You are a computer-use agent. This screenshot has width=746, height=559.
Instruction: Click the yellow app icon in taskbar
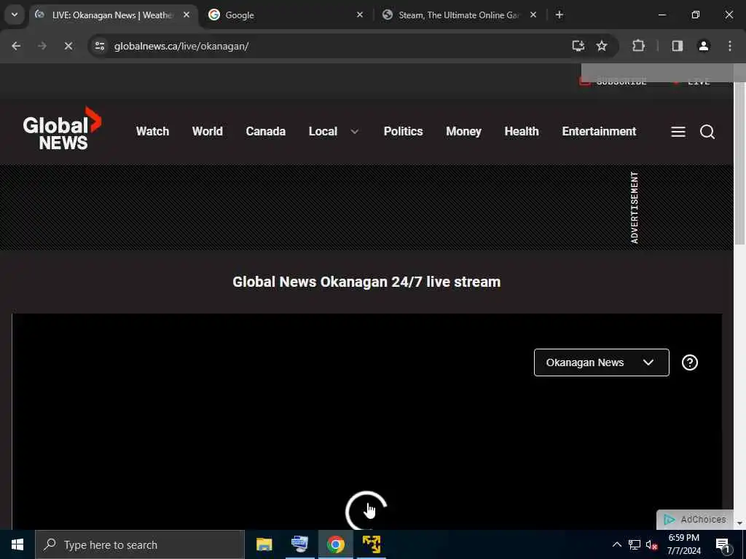click(371, 544)
